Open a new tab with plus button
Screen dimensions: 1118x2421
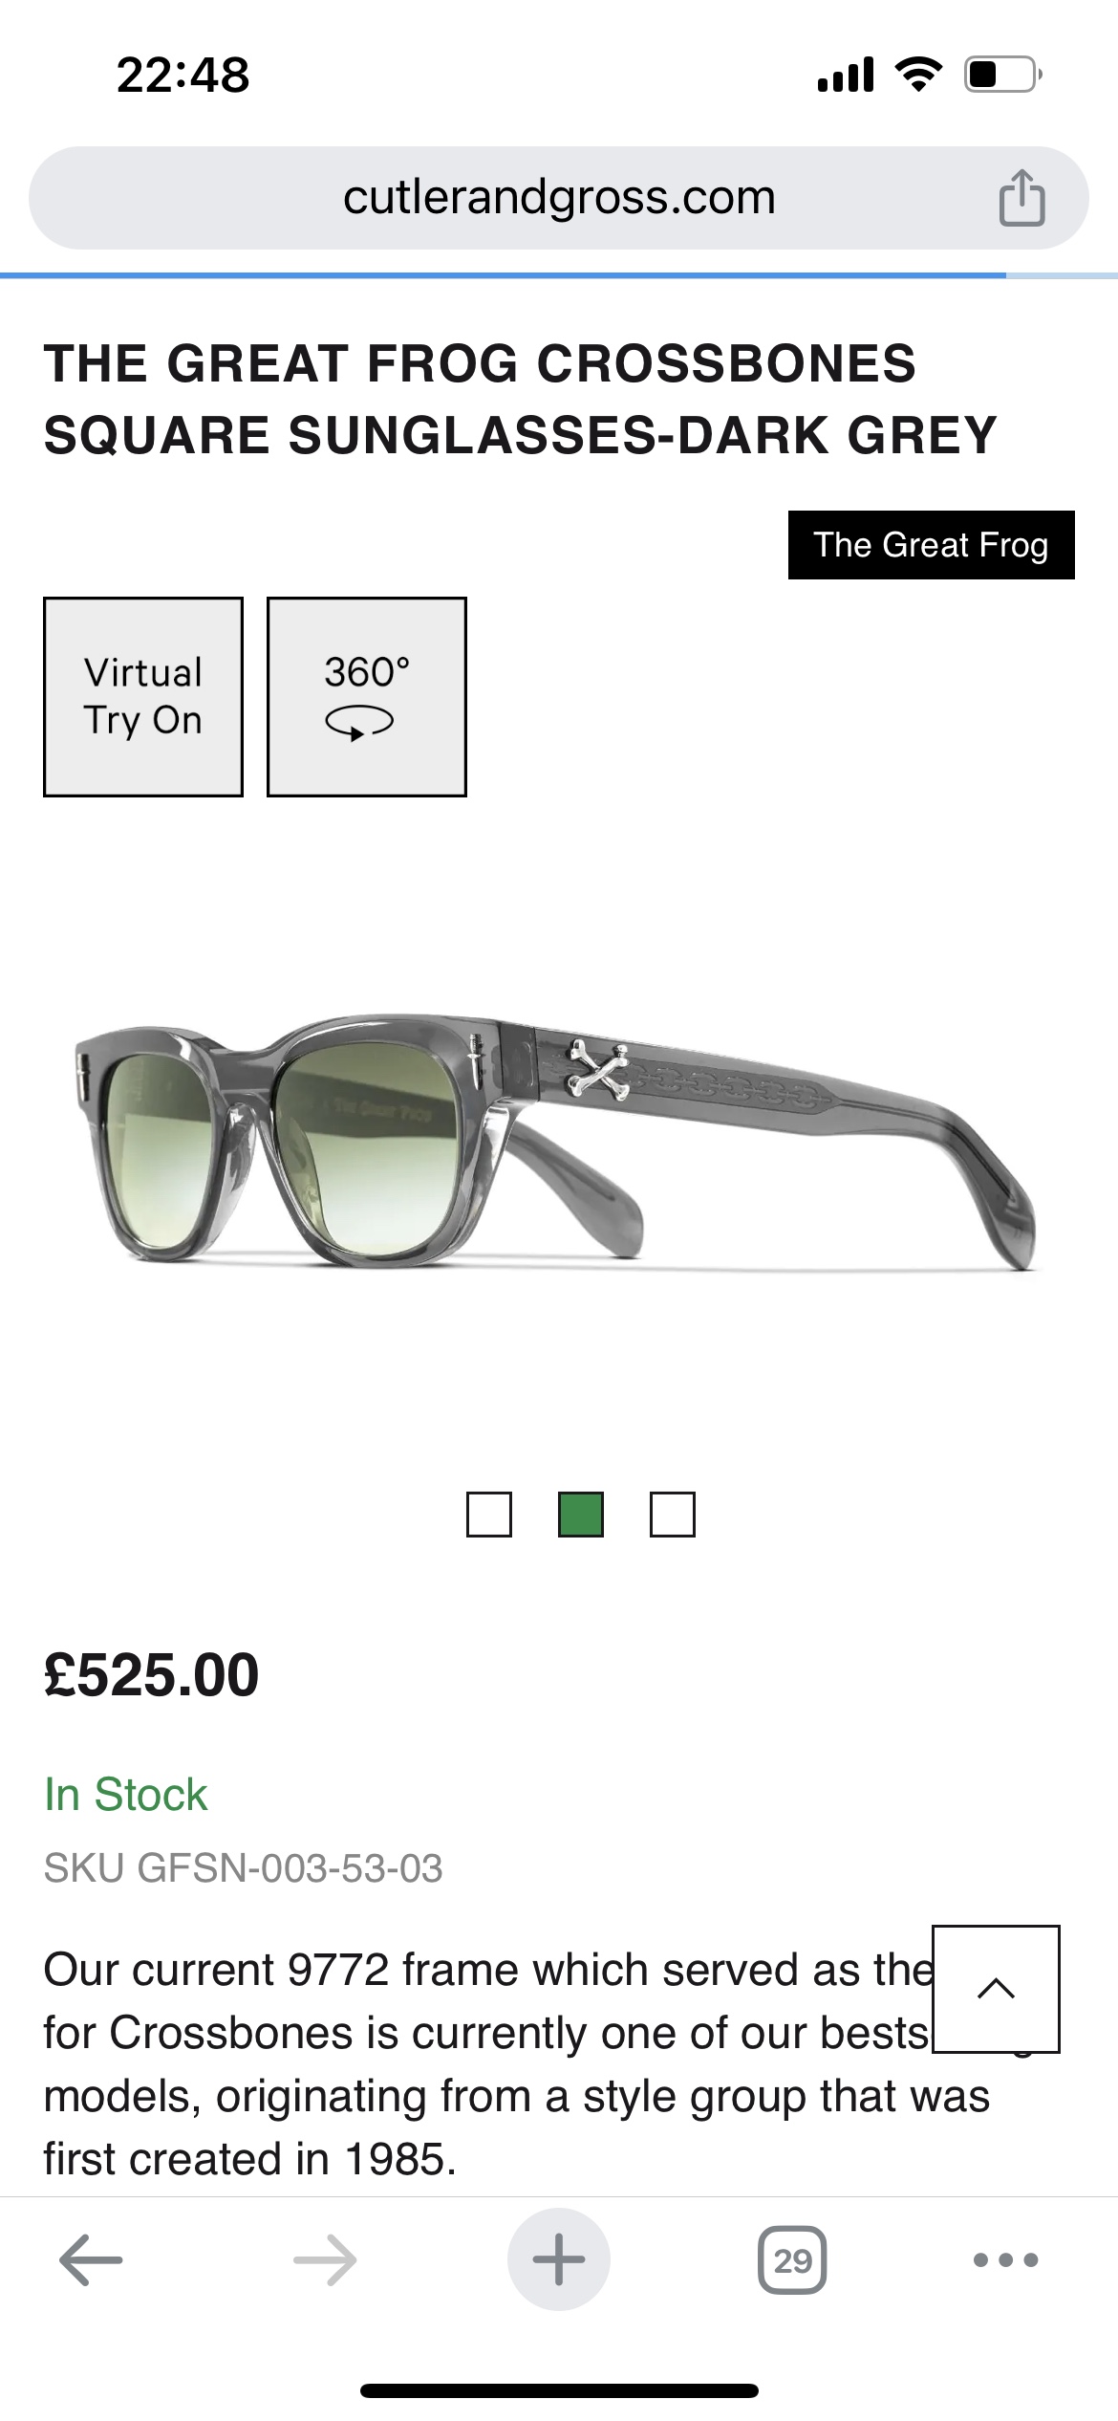tap(559, 2259)
